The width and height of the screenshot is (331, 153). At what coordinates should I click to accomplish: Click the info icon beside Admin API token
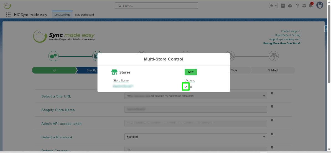click(x=272, y=120)
